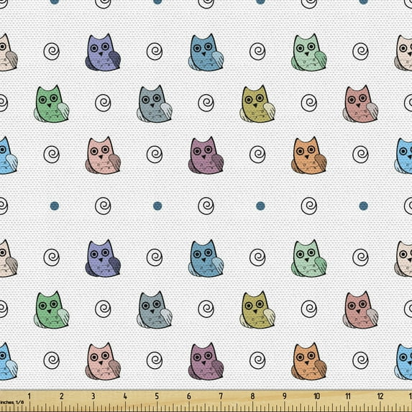Select the periwinkle owl in the lower repeat

(103, 259)
